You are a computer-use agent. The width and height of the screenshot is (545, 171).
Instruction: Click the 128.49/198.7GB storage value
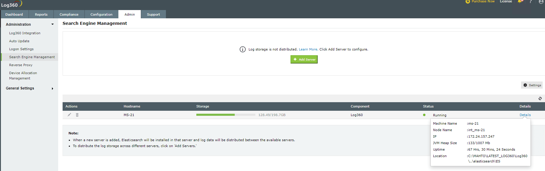(272, 115)
